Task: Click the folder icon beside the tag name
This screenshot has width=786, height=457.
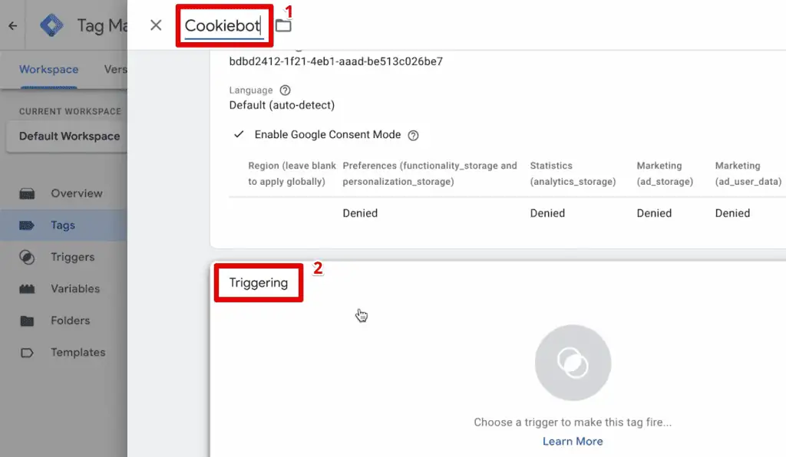Action: click(x=283, y=24)
